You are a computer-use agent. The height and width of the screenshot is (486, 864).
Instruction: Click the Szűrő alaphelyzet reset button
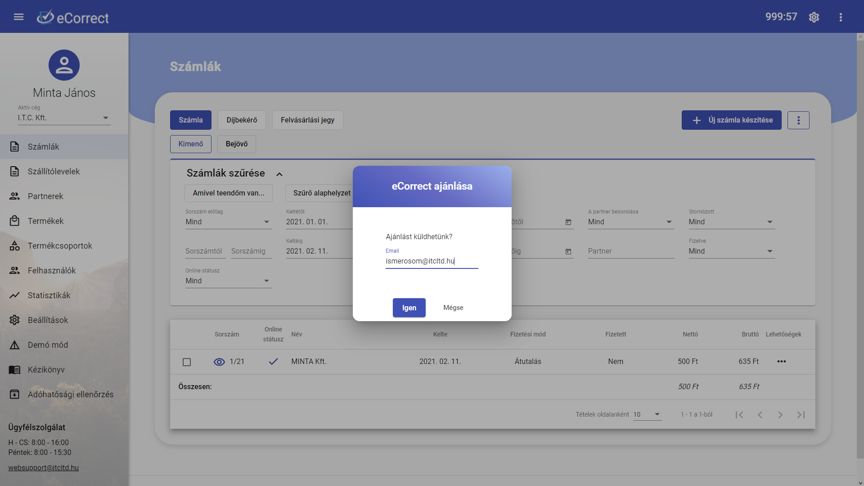(x=319, y=193)
